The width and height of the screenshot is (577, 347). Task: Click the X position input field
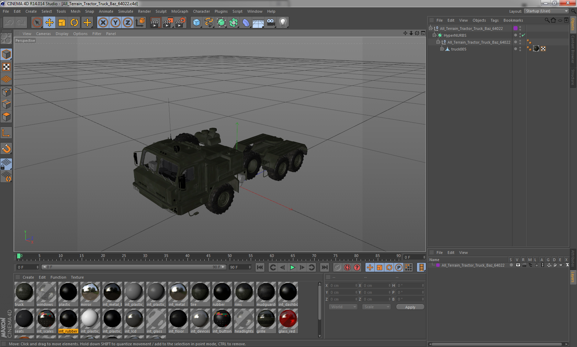[343, 285]
